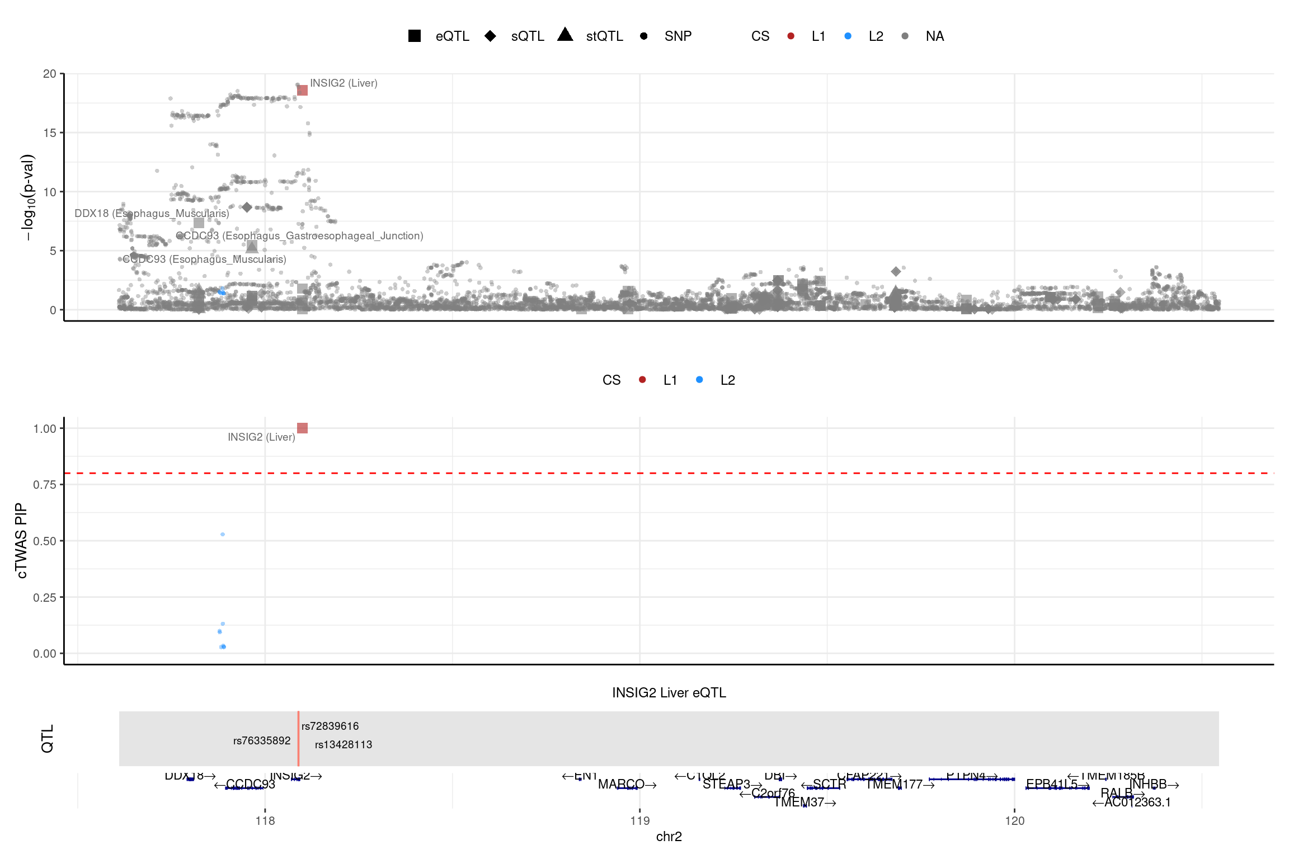Viewport: 1289px width, 859px height.
Task: Click the MARCO gene label
Action: pos(621,784)
